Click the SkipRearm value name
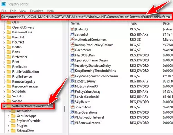173x135 pixels. tap(83, 102)
